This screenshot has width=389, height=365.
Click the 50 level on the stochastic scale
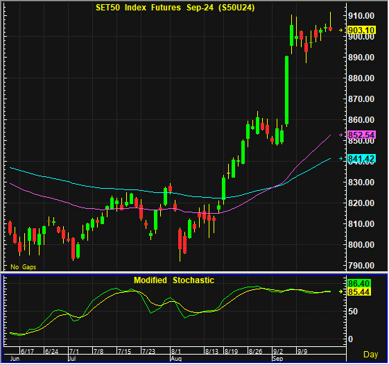coord(353,312)
